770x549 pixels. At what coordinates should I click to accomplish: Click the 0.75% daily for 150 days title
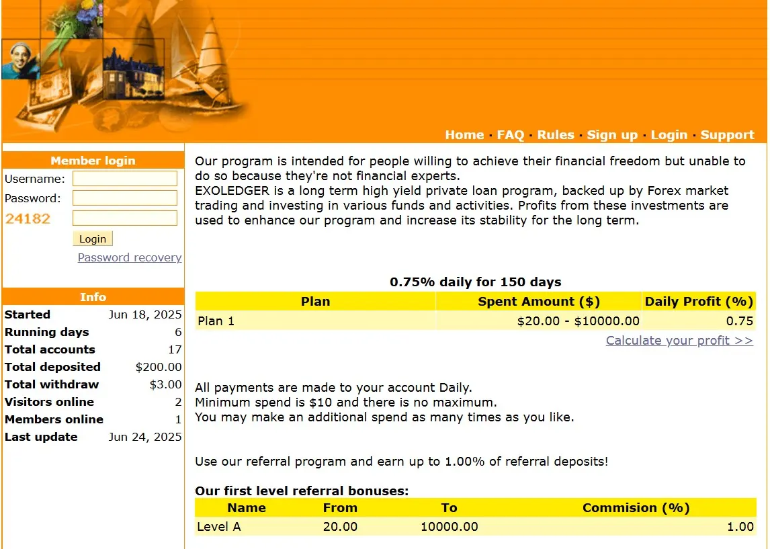[475, 282]
